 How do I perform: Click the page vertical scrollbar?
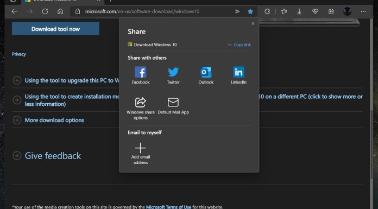371,144
